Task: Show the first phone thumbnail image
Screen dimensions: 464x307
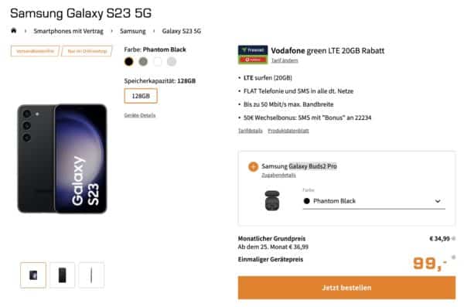Action: [33, 275]
